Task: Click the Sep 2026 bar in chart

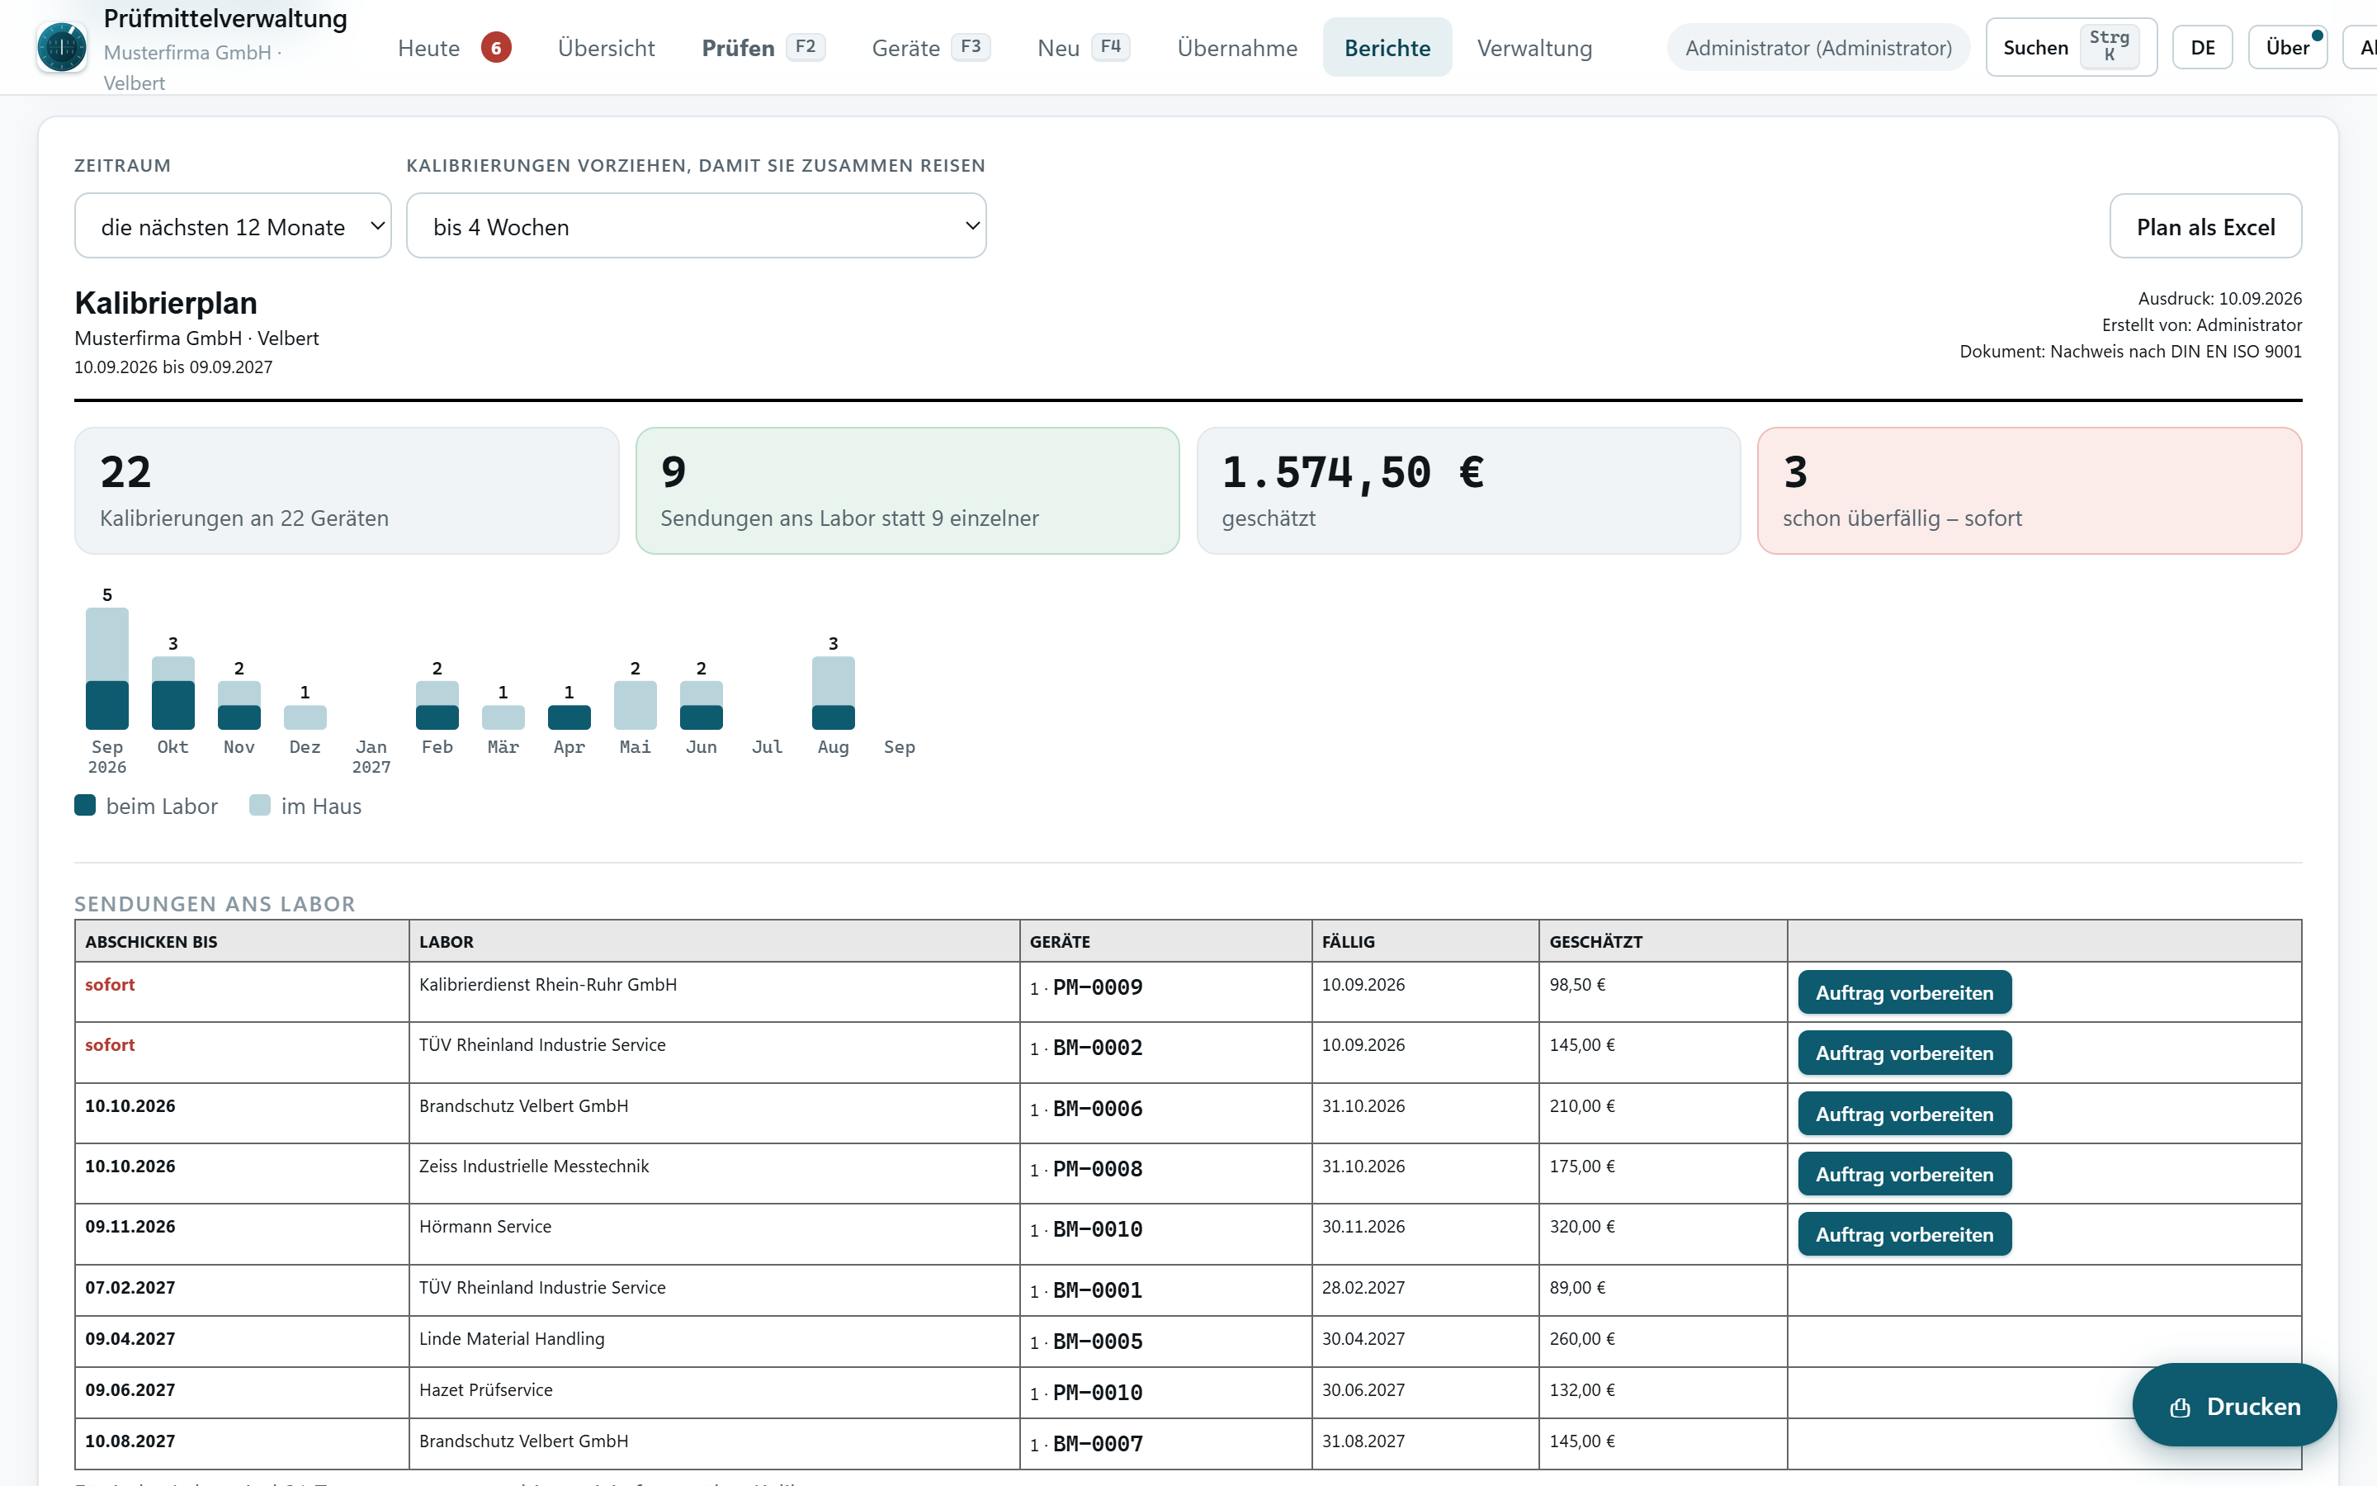Action: [107, 669]
